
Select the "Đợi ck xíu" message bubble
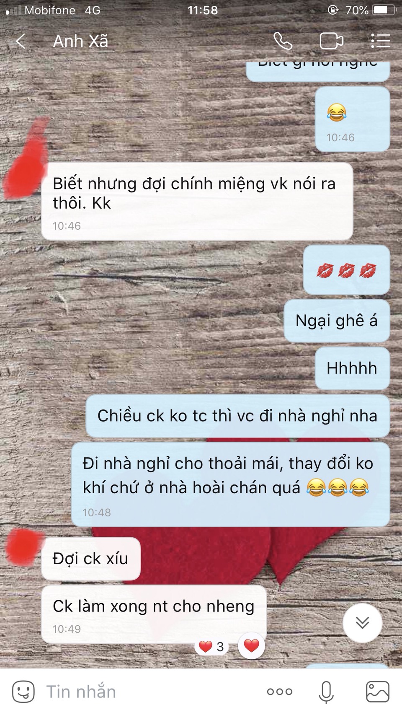(x=91, y=559)
